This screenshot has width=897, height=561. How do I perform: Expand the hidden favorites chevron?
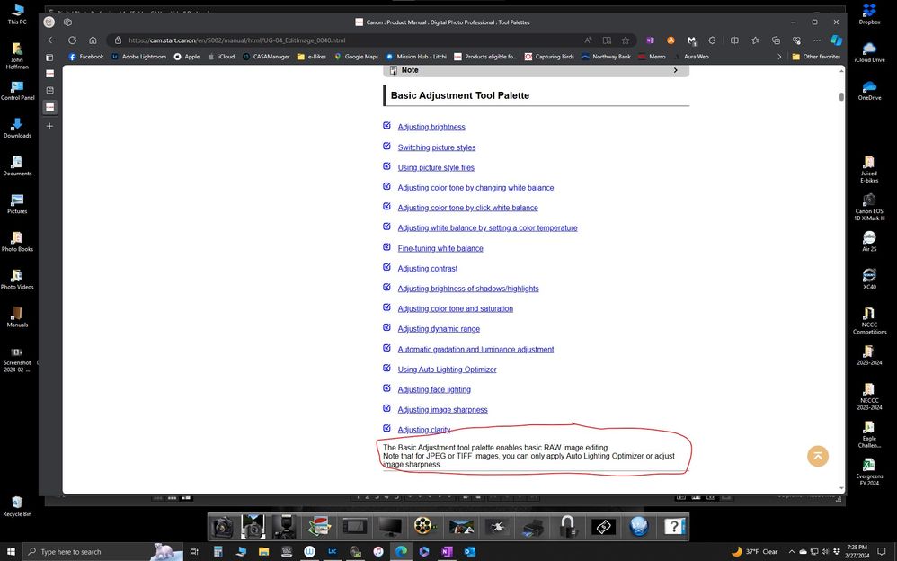(780, 56)
